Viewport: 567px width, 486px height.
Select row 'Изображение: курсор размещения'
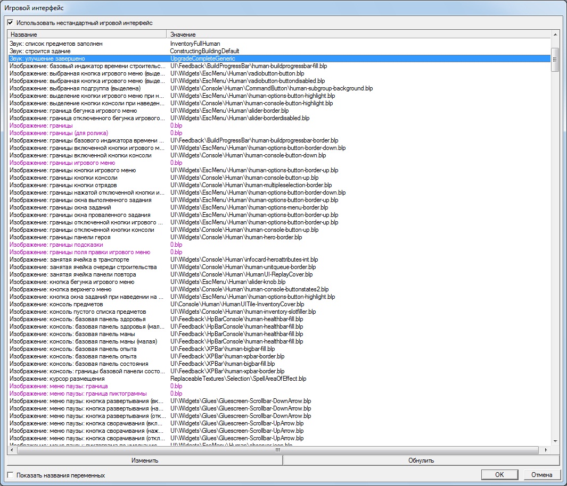[279, 379]
